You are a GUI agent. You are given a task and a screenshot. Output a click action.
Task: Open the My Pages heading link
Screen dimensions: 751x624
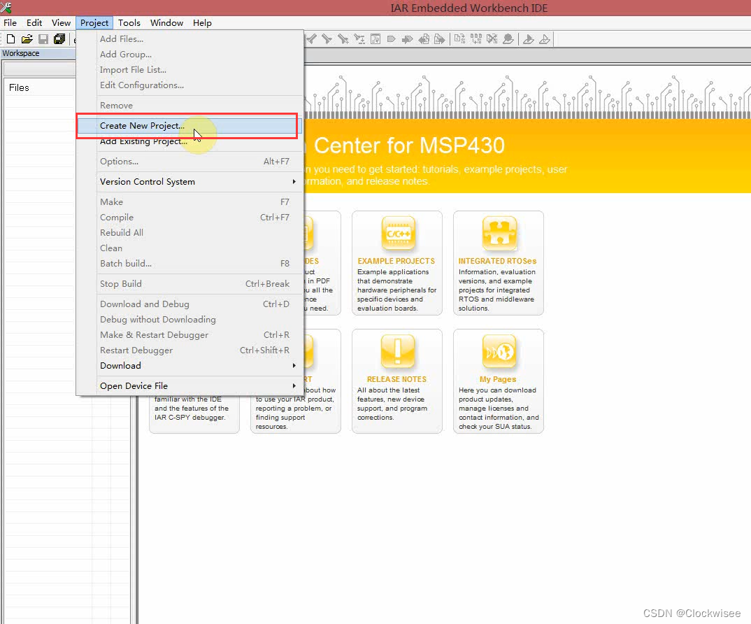[498, 379]
